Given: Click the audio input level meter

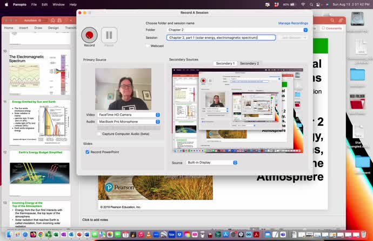Looking at the screenshot, I should coord(129,128).
